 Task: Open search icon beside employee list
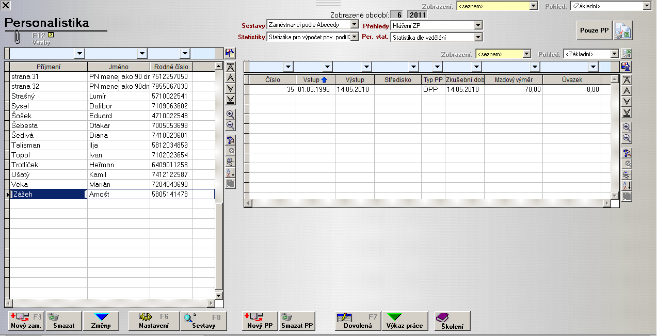(230, 140)
